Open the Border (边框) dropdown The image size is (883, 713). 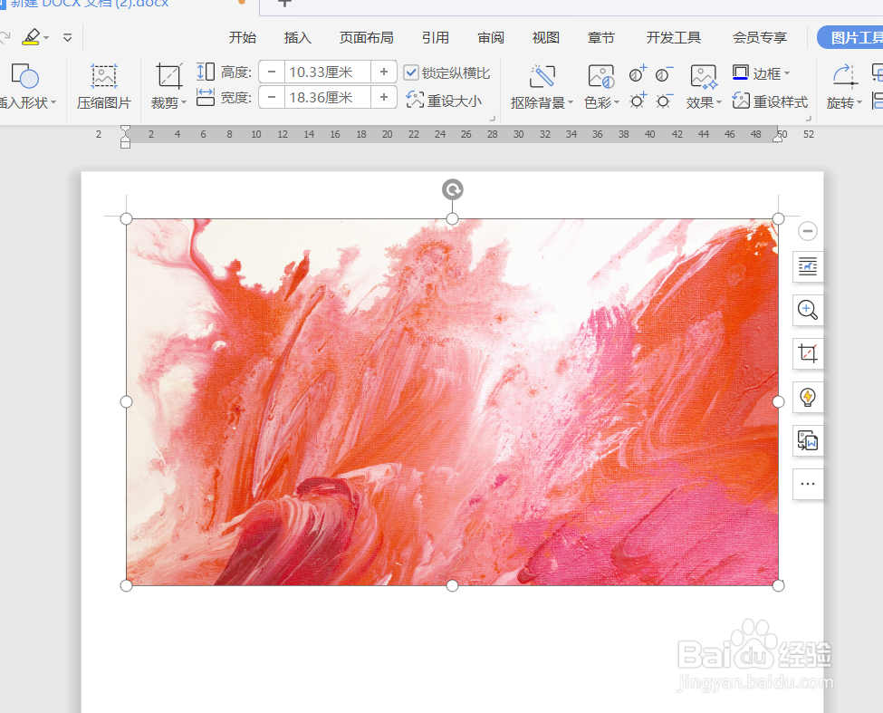point(762,73)
